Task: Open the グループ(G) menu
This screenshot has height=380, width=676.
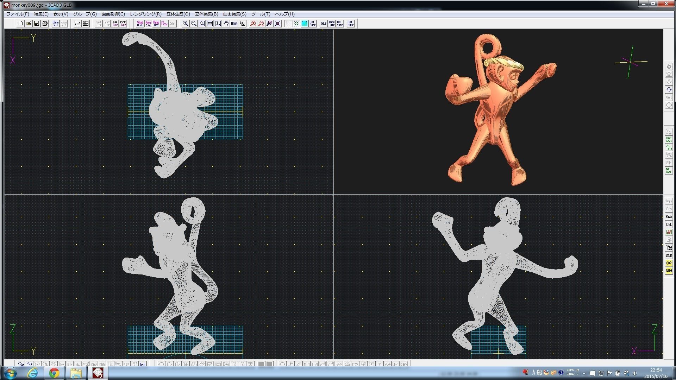Action: pos(85,14)
